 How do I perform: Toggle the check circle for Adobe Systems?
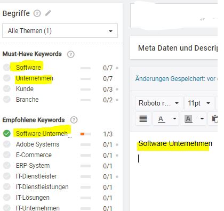(x=7, y=144)
